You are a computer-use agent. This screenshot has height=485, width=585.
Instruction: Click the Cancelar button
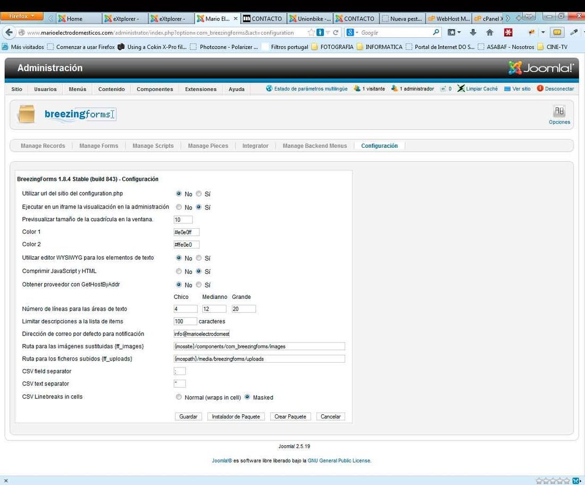coord(331,416)
